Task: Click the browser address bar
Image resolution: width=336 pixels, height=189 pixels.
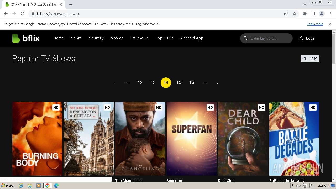Action: (x=157, y=14)
